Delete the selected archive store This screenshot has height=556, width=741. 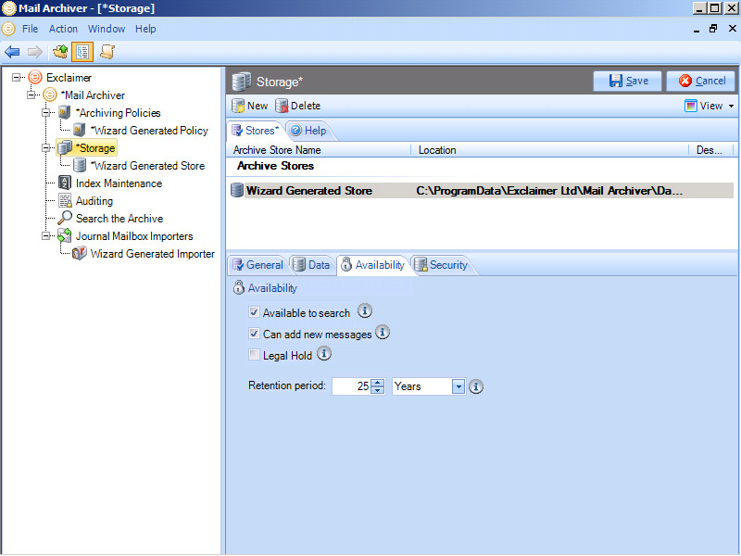tap(297, 106)
